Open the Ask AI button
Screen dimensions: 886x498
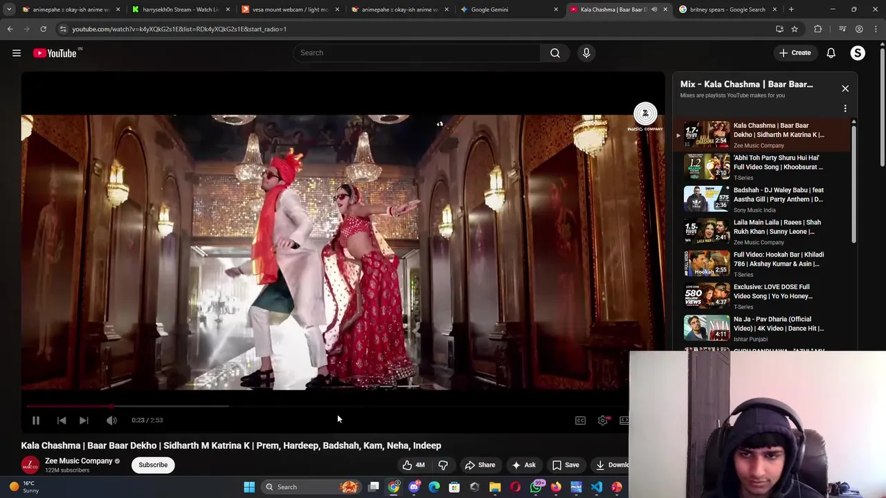(523, 465)
